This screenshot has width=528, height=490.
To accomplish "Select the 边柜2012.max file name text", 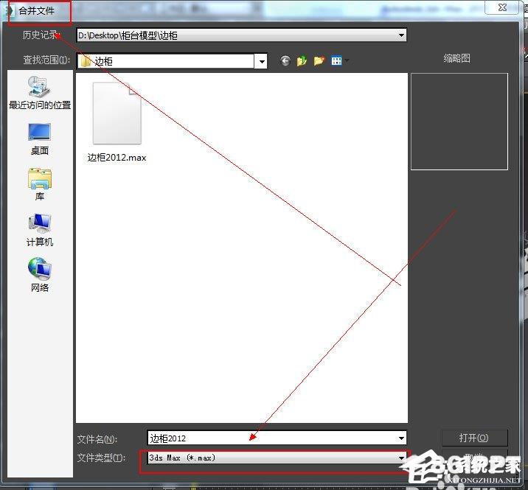I will pos(117,158).
